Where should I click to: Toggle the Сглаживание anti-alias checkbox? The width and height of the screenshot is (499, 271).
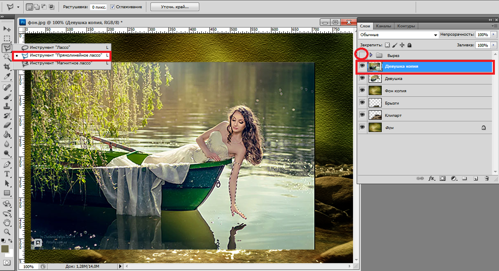113,7
